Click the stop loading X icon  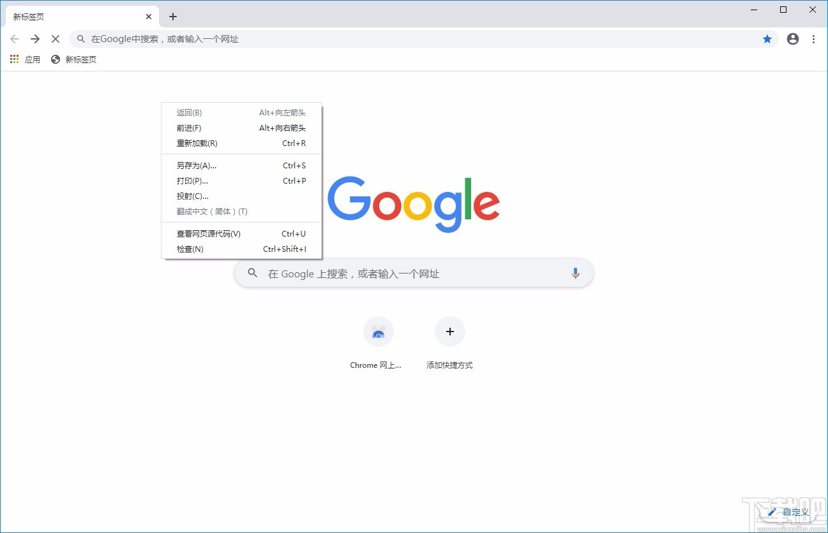tap(56, 39)
